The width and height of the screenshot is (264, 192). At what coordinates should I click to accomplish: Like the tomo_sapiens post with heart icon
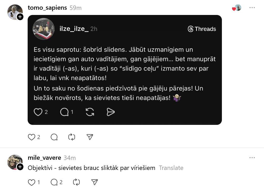click(32, 137)
